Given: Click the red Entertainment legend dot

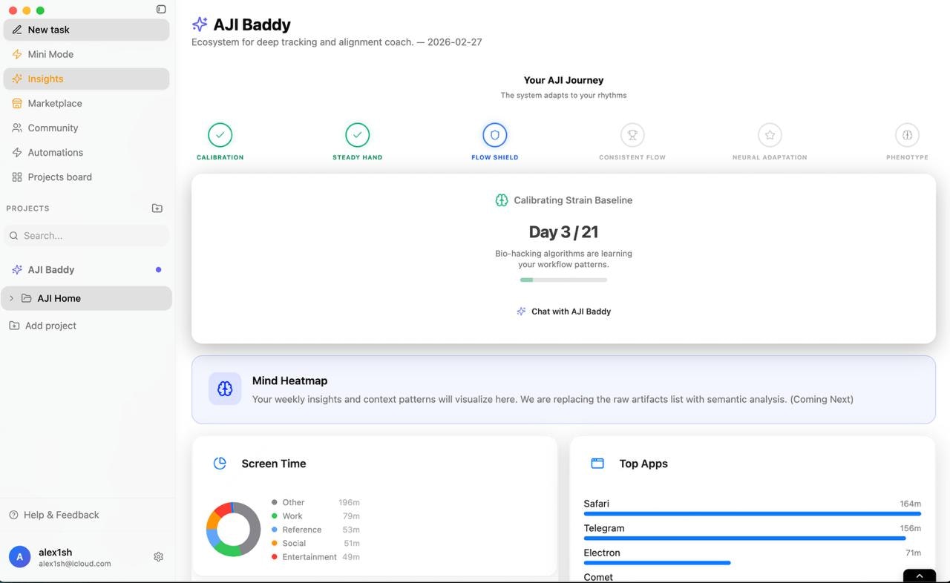Looking at the screenshot, I should click(275, 557).
